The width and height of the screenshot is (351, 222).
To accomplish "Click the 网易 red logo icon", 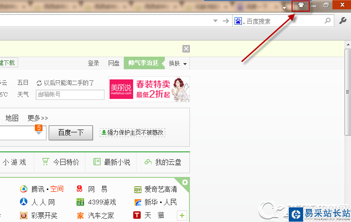I will (x=79, y=189).
